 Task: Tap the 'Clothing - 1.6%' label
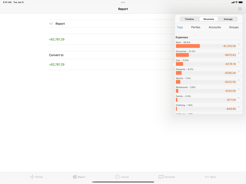coord(184,105)
